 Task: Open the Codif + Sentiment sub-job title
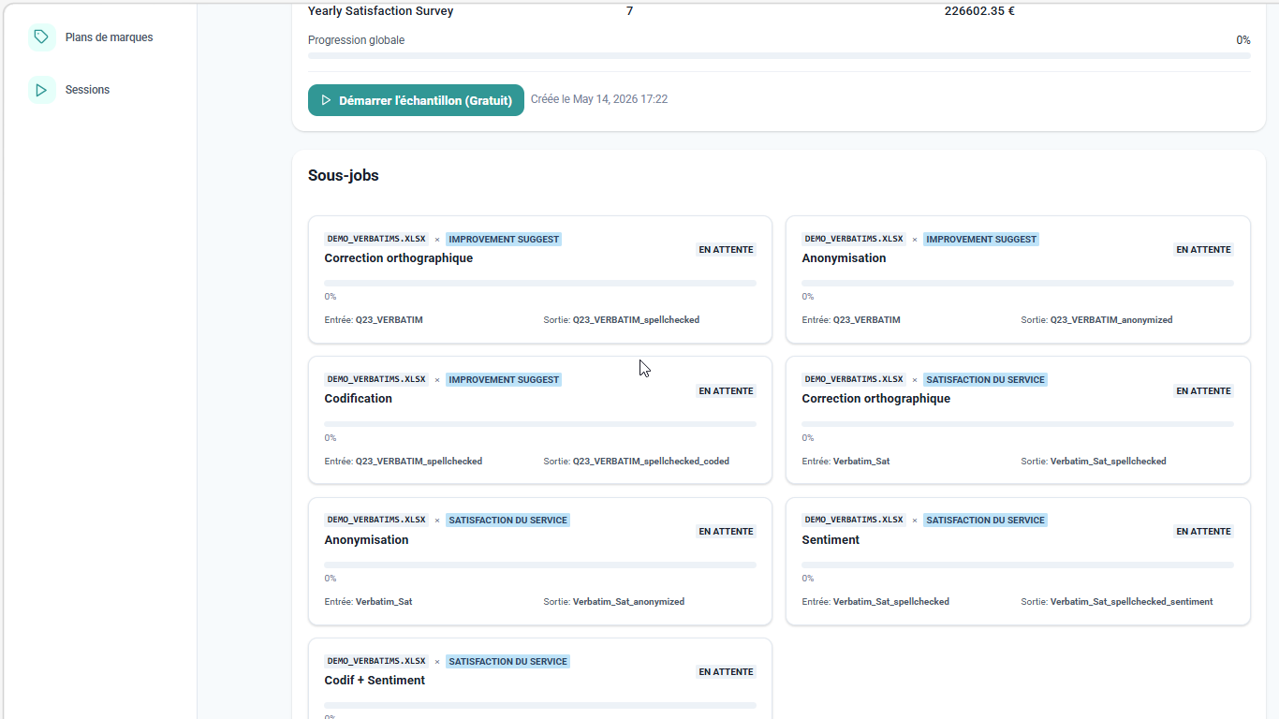click(375, 681)
